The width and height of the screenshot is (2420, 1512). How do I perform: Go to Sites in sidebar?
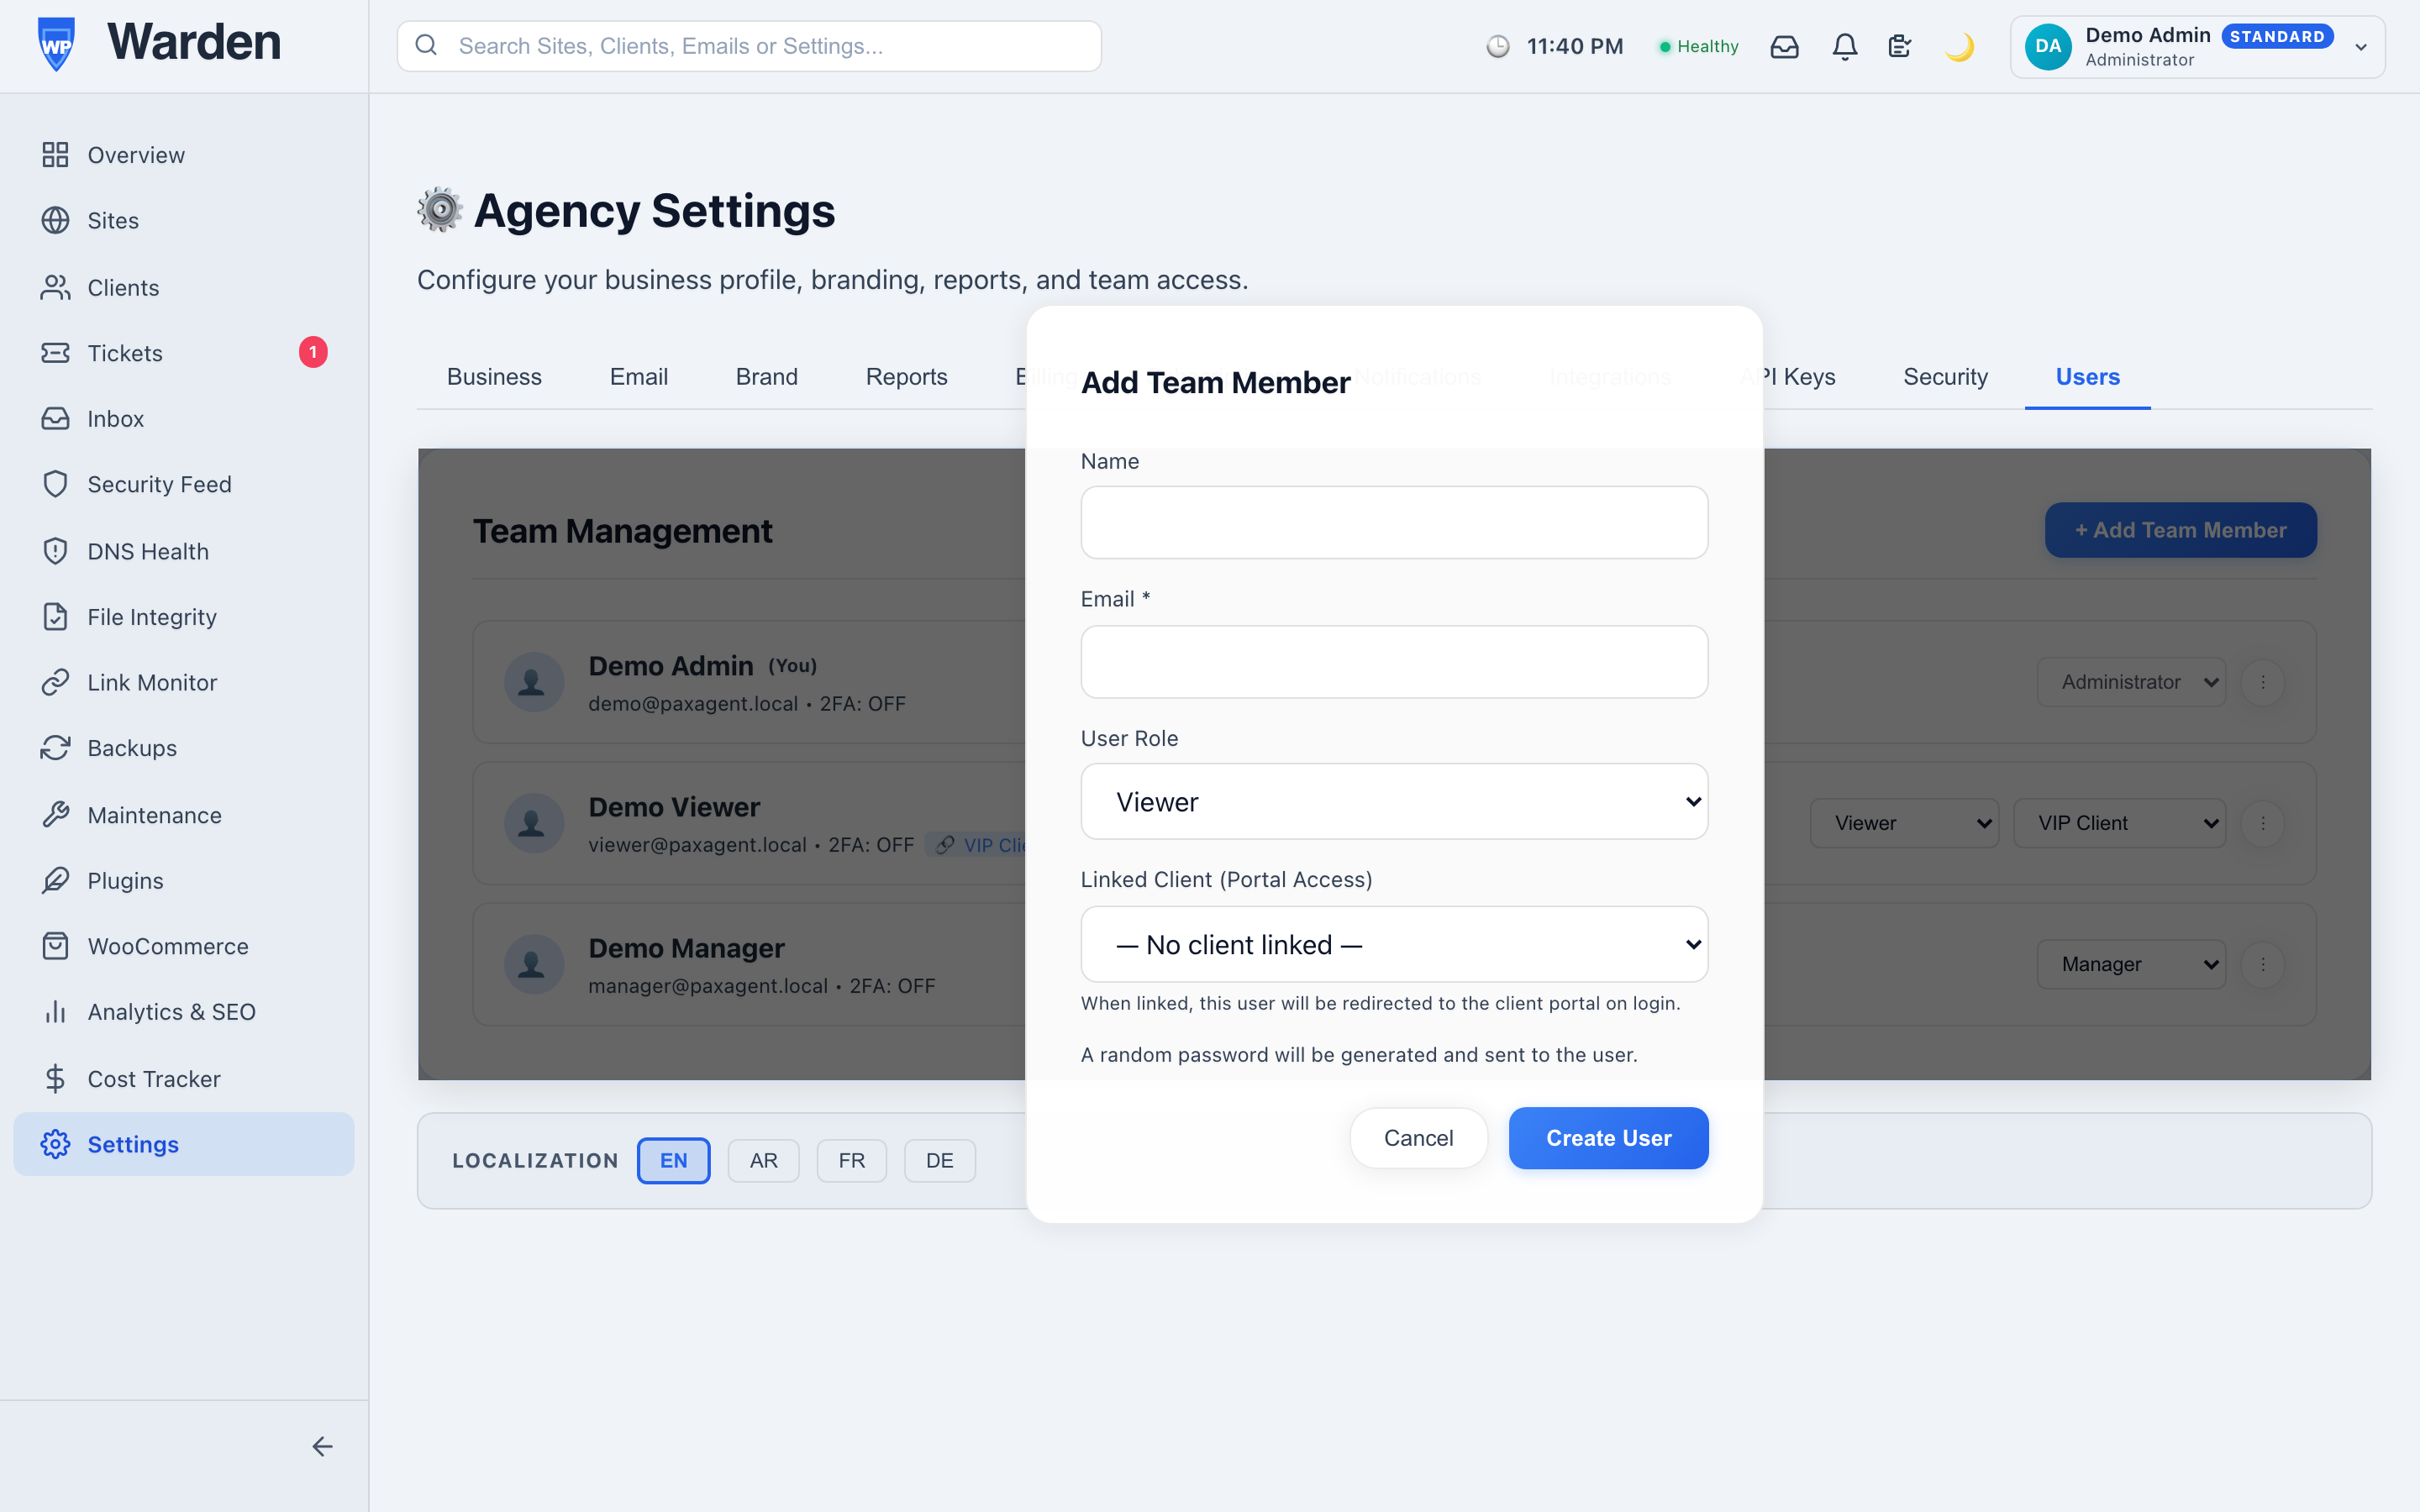(x=184, y=220)
